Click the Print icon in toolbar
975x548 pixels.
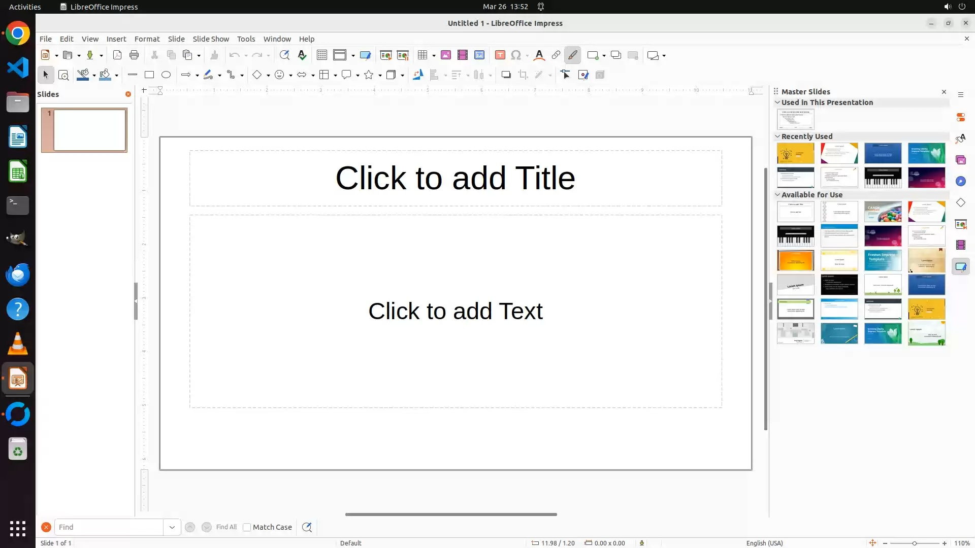coord(134,55)
